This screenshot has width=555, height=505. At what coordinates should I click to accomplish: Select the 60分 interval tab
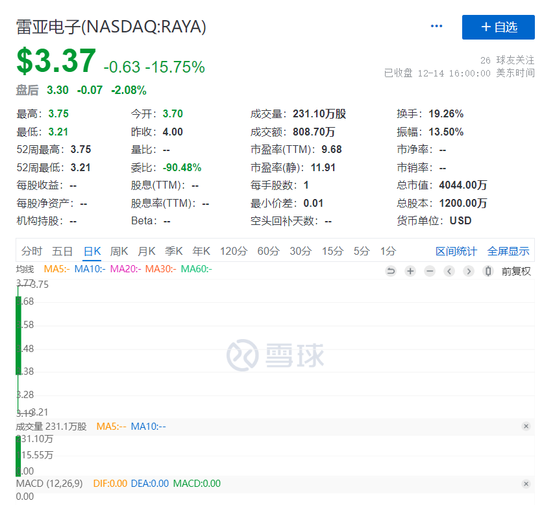coord(268,252)
